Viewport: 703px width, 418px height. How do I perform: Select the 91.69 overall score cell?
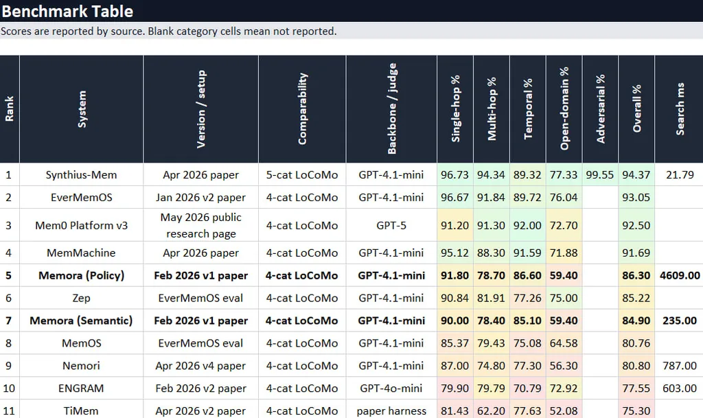(636, 253)
